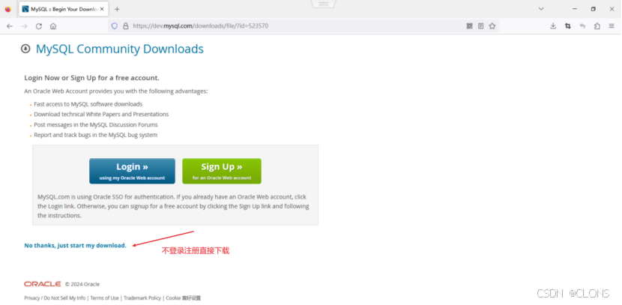Open the extensions puzzle icon
The height and width of the screenshot is (305, 622).
pyautogui.click(x=597, y=26)
